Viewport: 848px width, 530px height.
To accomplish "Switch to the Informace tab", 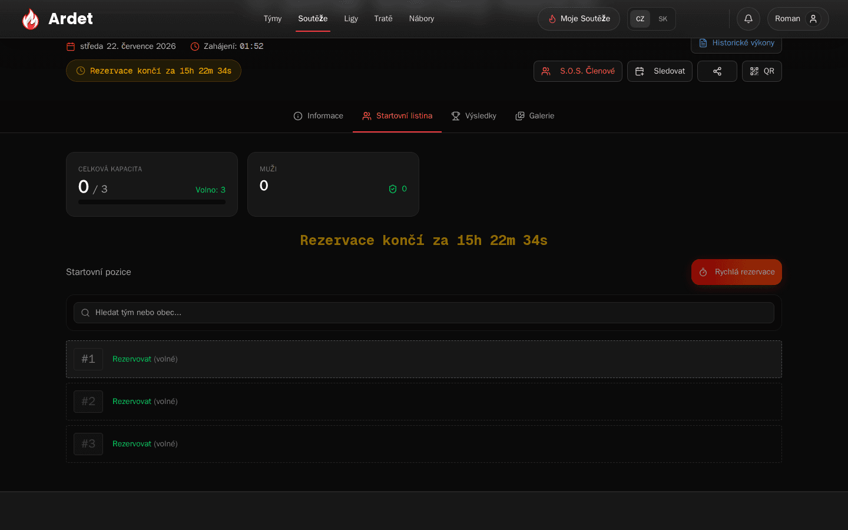I will tap(318, 116).
